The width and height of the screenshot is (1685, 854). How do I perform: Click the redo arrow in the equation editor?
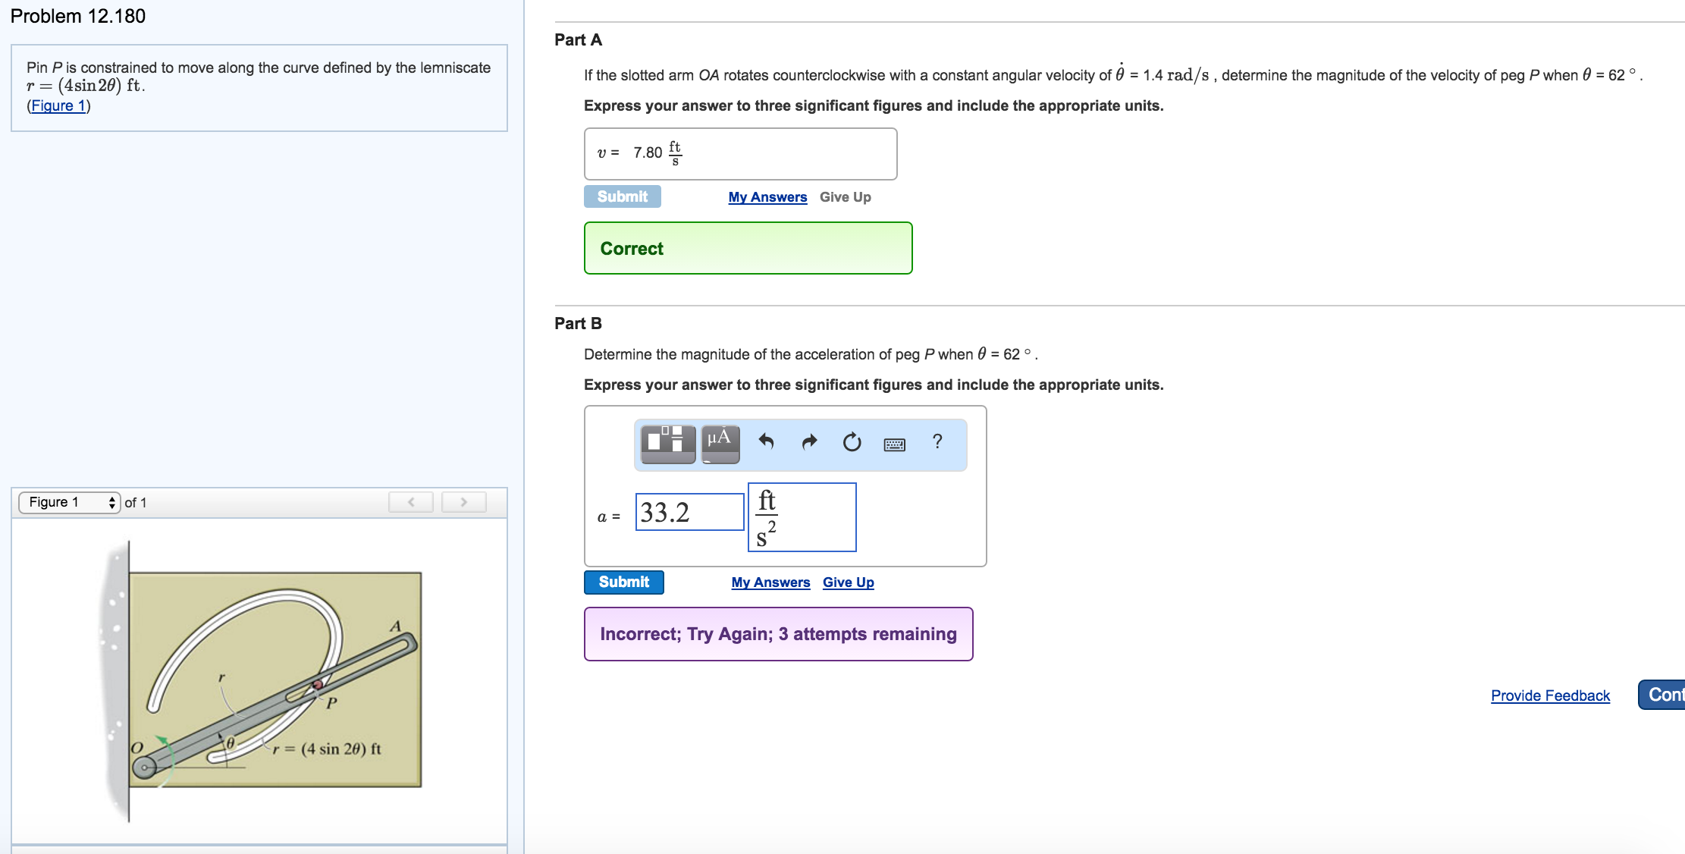(x=808, y=443)
